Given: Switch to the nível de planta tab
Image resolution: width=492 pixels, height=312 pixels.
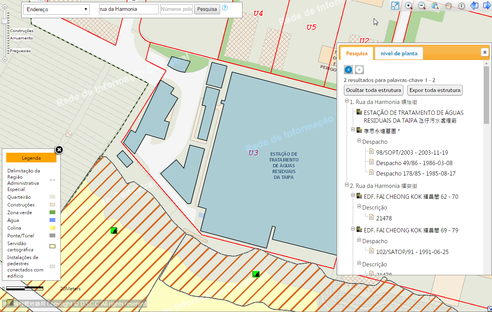Looking at the screenshot, I should point(399,53).
